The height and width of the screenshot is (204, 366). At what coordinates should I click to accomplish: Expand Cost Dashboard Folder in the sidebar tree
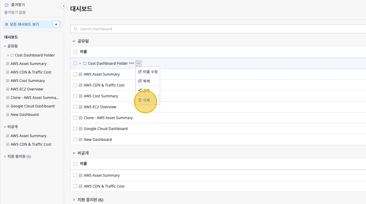(8, 55)
